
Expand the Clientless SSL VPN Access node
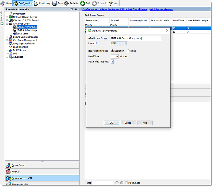pyautogui.click(x=7, y=20)
